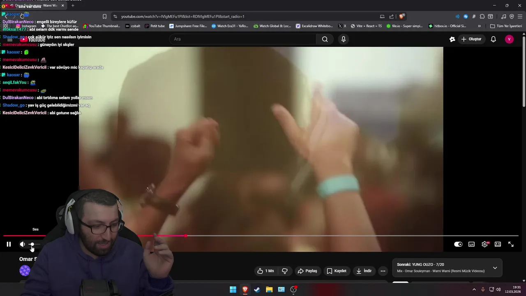Enter fullscreen with the expand icon

coord(511,244)
